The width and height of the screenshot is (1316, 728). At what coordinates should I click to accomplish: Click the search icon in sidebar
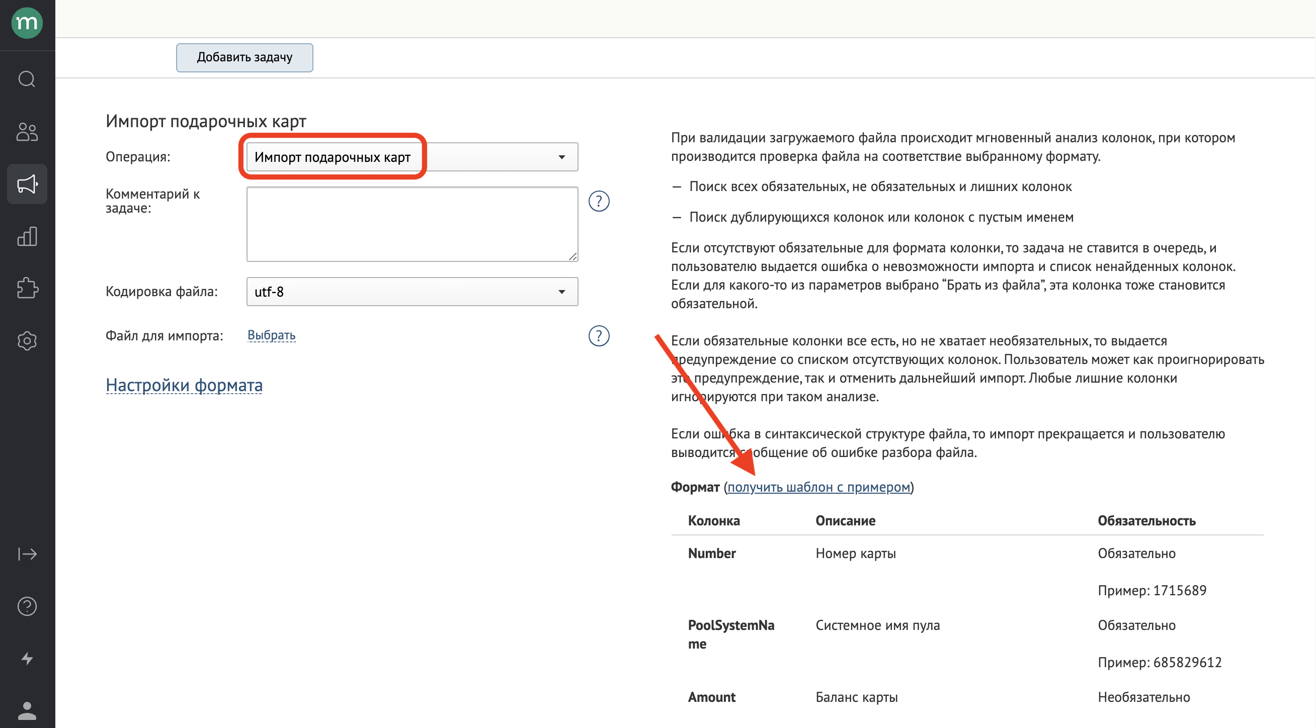click(26, 80)
